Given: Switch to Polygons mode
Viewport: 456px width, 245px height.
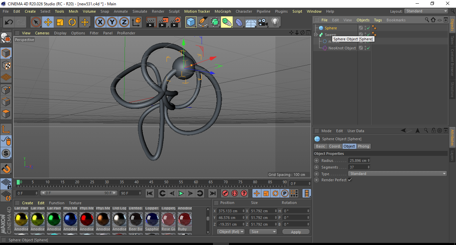Looking at the screenshot, I should [x=6, y=113].
